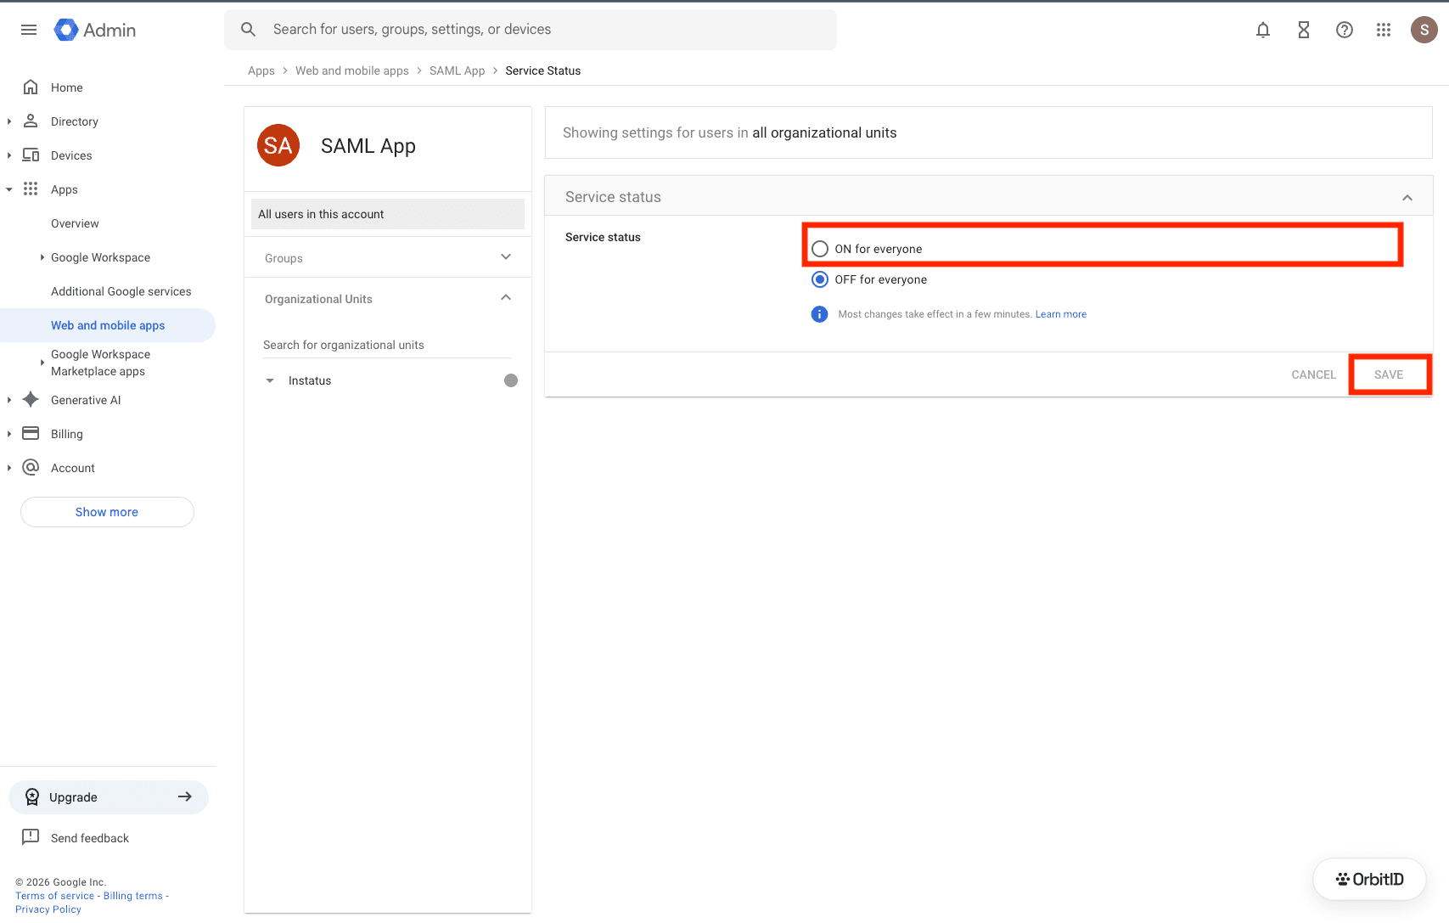
Task: Collapse the Service status panel
Action: [1407, 197]
